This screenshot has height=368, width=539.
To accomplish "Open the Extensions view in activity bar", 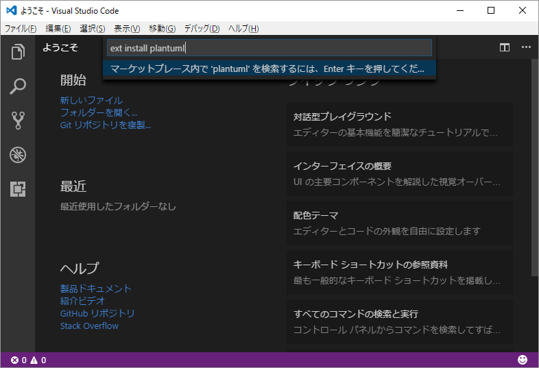I will (18, 189).
